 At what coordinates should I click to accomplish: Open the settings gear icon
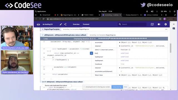[x=166, y=24]
